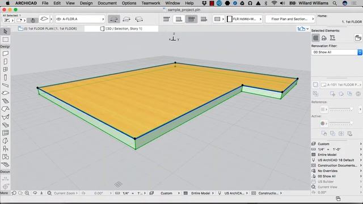Activate the Slab tool in toolbox
363x204 pixels.
(5, 93)
